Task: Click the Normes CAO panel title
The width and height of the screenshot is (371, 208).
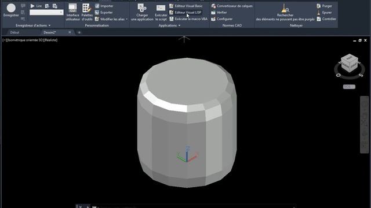Action: point(232,25)
